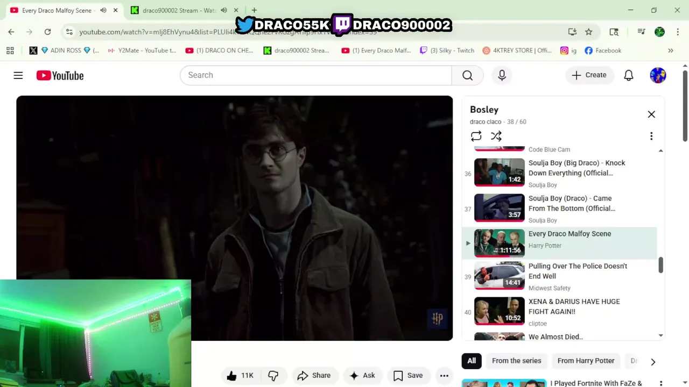The image size is (689, 387).
Task: Toggle loop playlist
Action: [x=476, y=136]
